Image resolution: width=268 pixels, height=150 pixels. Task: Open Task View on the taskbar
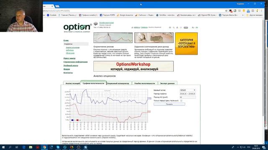(17, 147)
